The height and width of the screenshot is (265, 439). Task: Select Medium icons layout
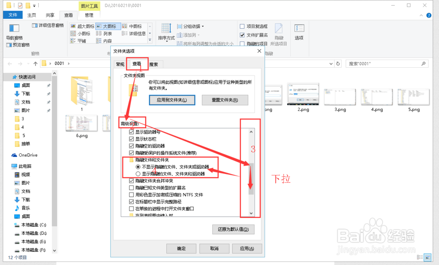133,26
